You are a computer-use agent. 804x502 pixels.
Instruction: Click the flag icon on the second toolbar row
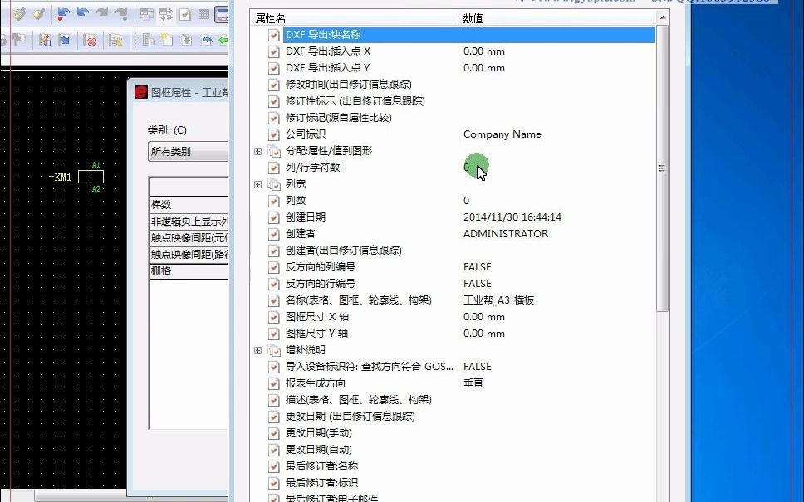(x=19, y=40)
